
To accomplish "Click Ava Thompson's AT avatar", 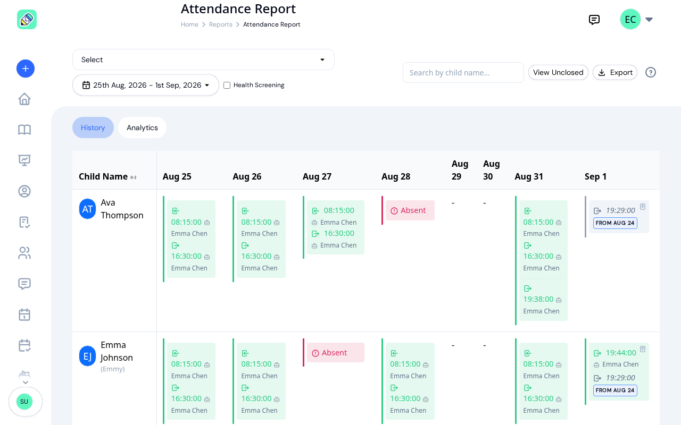I will click(87, 209).
